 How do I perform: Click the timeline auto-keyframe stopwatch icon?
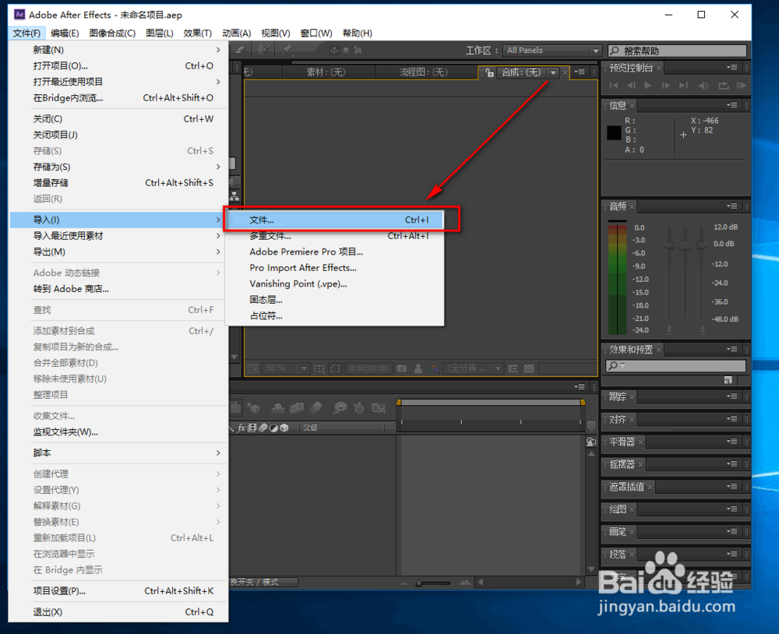click(x=358, y=408)
